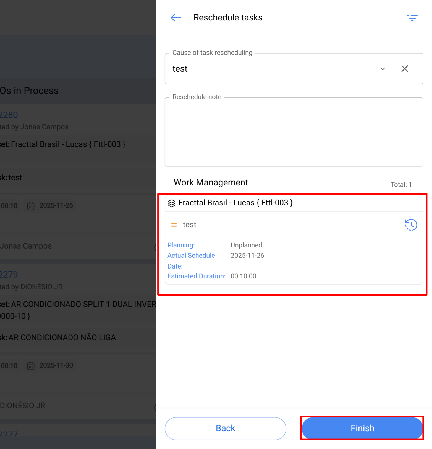Image resolution: width=432 pixels, height=449 pixels.
Task: Click the calendar icon next to 2025-11-26
Action: (31, 206)
